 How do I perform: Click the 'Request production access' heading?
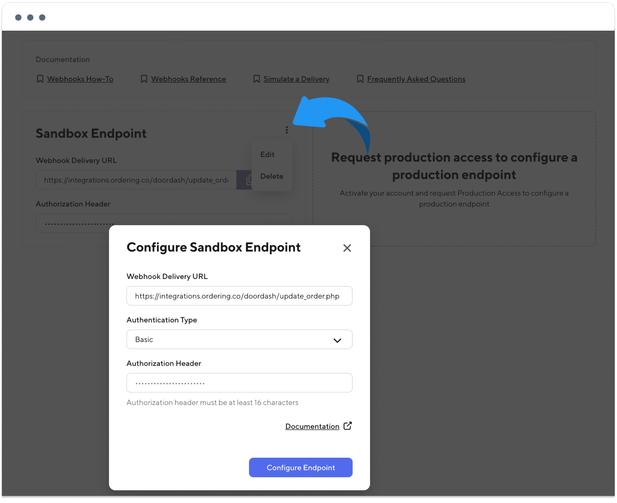click(x=454, y=166)
